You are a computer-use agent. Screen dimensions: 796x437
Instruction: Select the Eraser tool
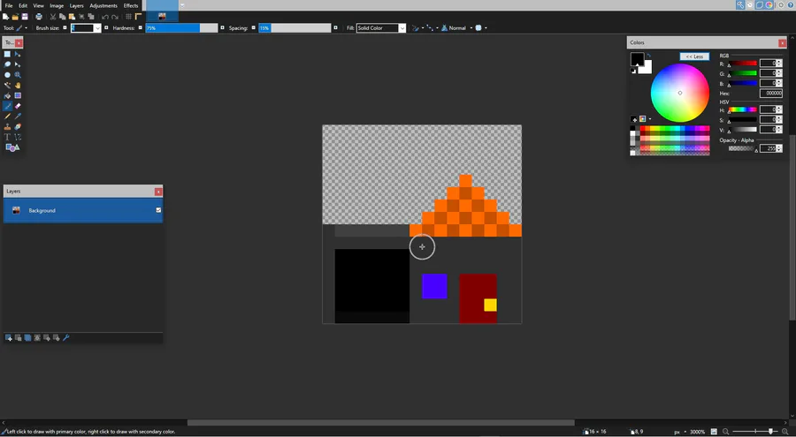[18, 106]
